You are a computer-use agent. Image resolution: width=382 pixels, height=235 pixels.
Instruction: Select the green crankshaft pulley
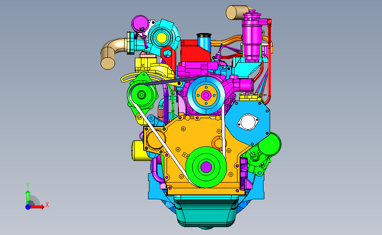(x=206, y=167)
